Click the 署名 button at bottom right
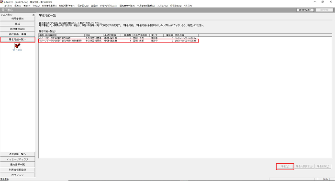Viewport: 335px width, 181px height. [x=285, y=167]
